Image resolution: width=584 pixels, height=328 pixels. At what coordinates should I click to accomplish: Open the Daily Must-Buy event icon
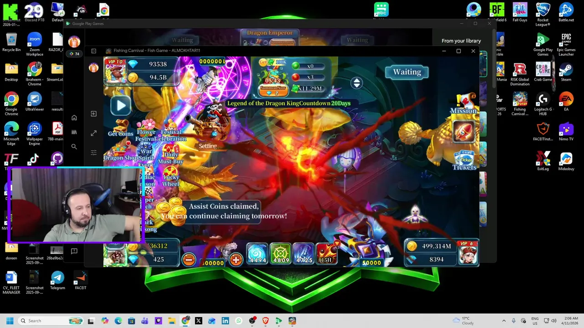[x=171, y=154]
